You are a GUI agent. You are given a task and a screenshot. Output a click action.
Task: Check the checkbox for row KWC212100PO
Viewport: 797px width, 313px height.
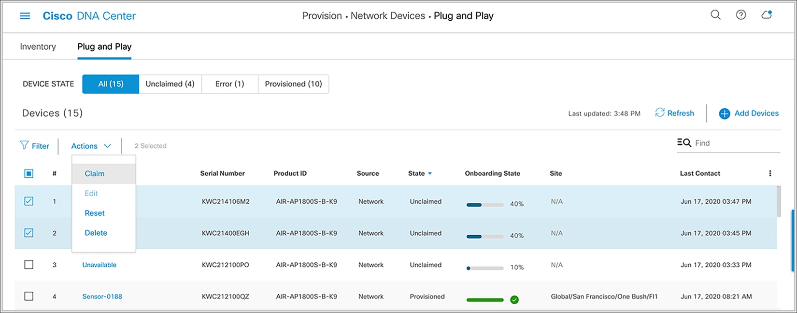pos(29,265)
